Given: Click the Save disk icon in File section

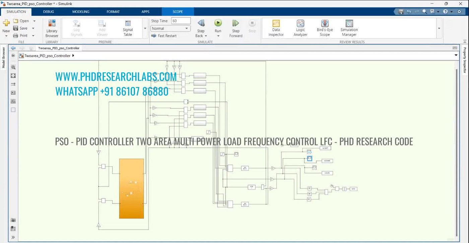Looking at the screenshot, I should pyautogui.click(x=16, y=28).
